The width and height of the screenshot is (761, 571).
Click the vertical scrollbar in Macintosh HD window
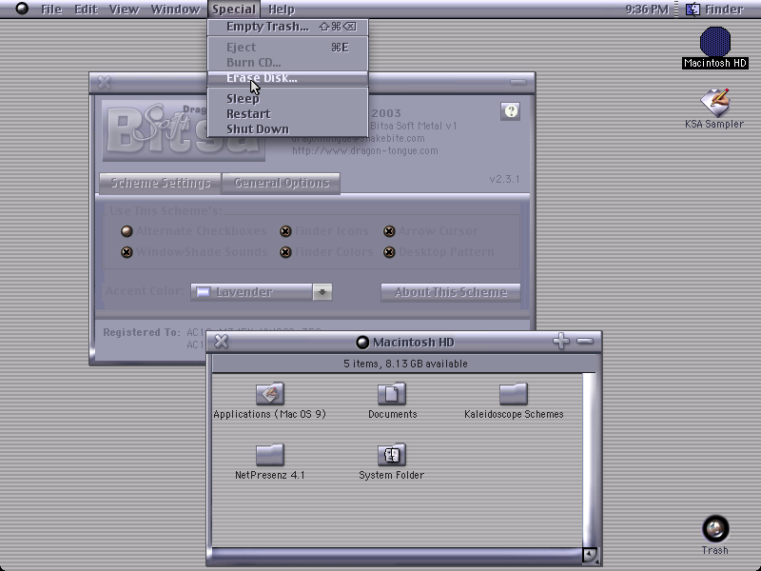coord(589,460)
